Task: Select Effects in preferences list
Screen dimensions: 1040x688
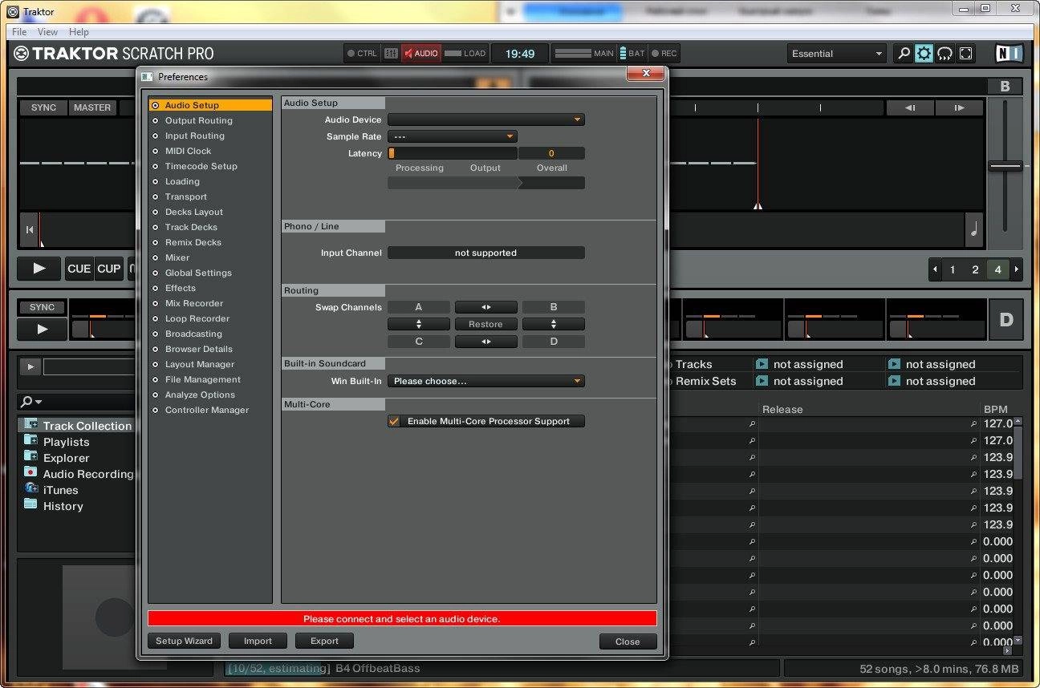Action: (181, 288)
